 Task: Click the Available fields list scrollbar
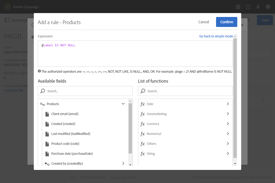[x=130, y=128]
